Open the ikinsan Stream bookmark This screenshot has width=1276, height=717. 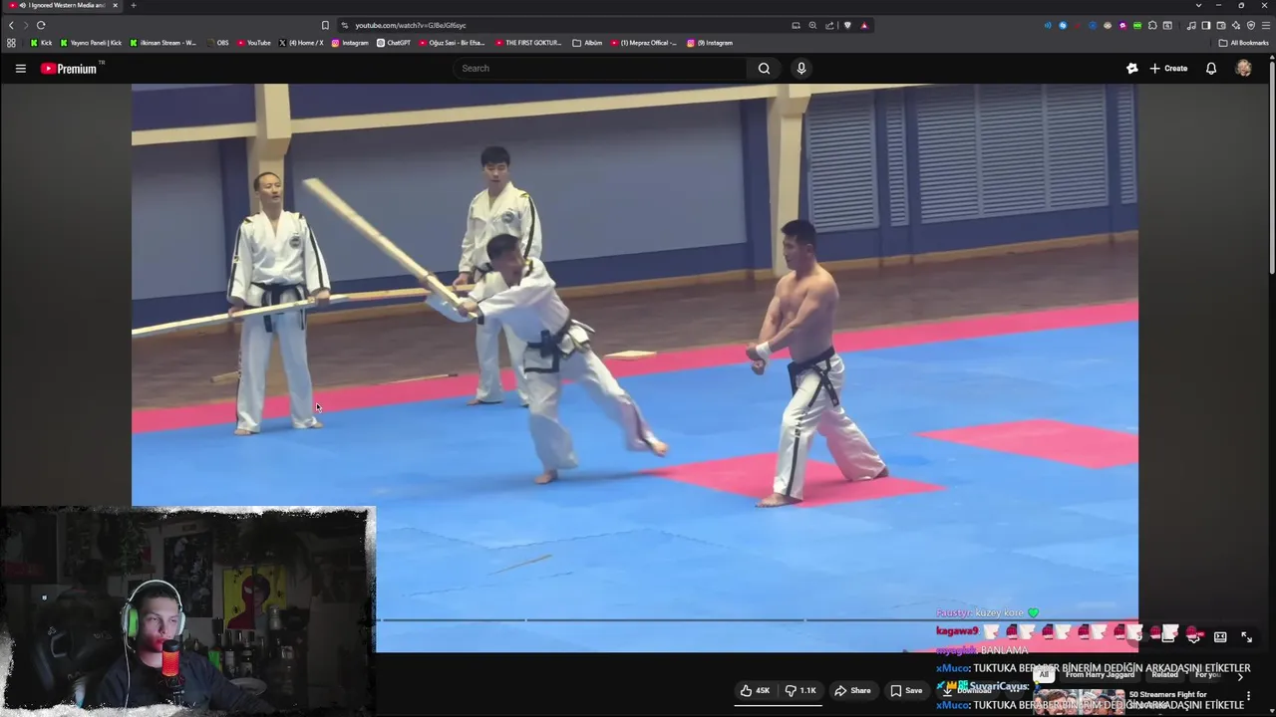pyautogui.click(x=162, y=43)
